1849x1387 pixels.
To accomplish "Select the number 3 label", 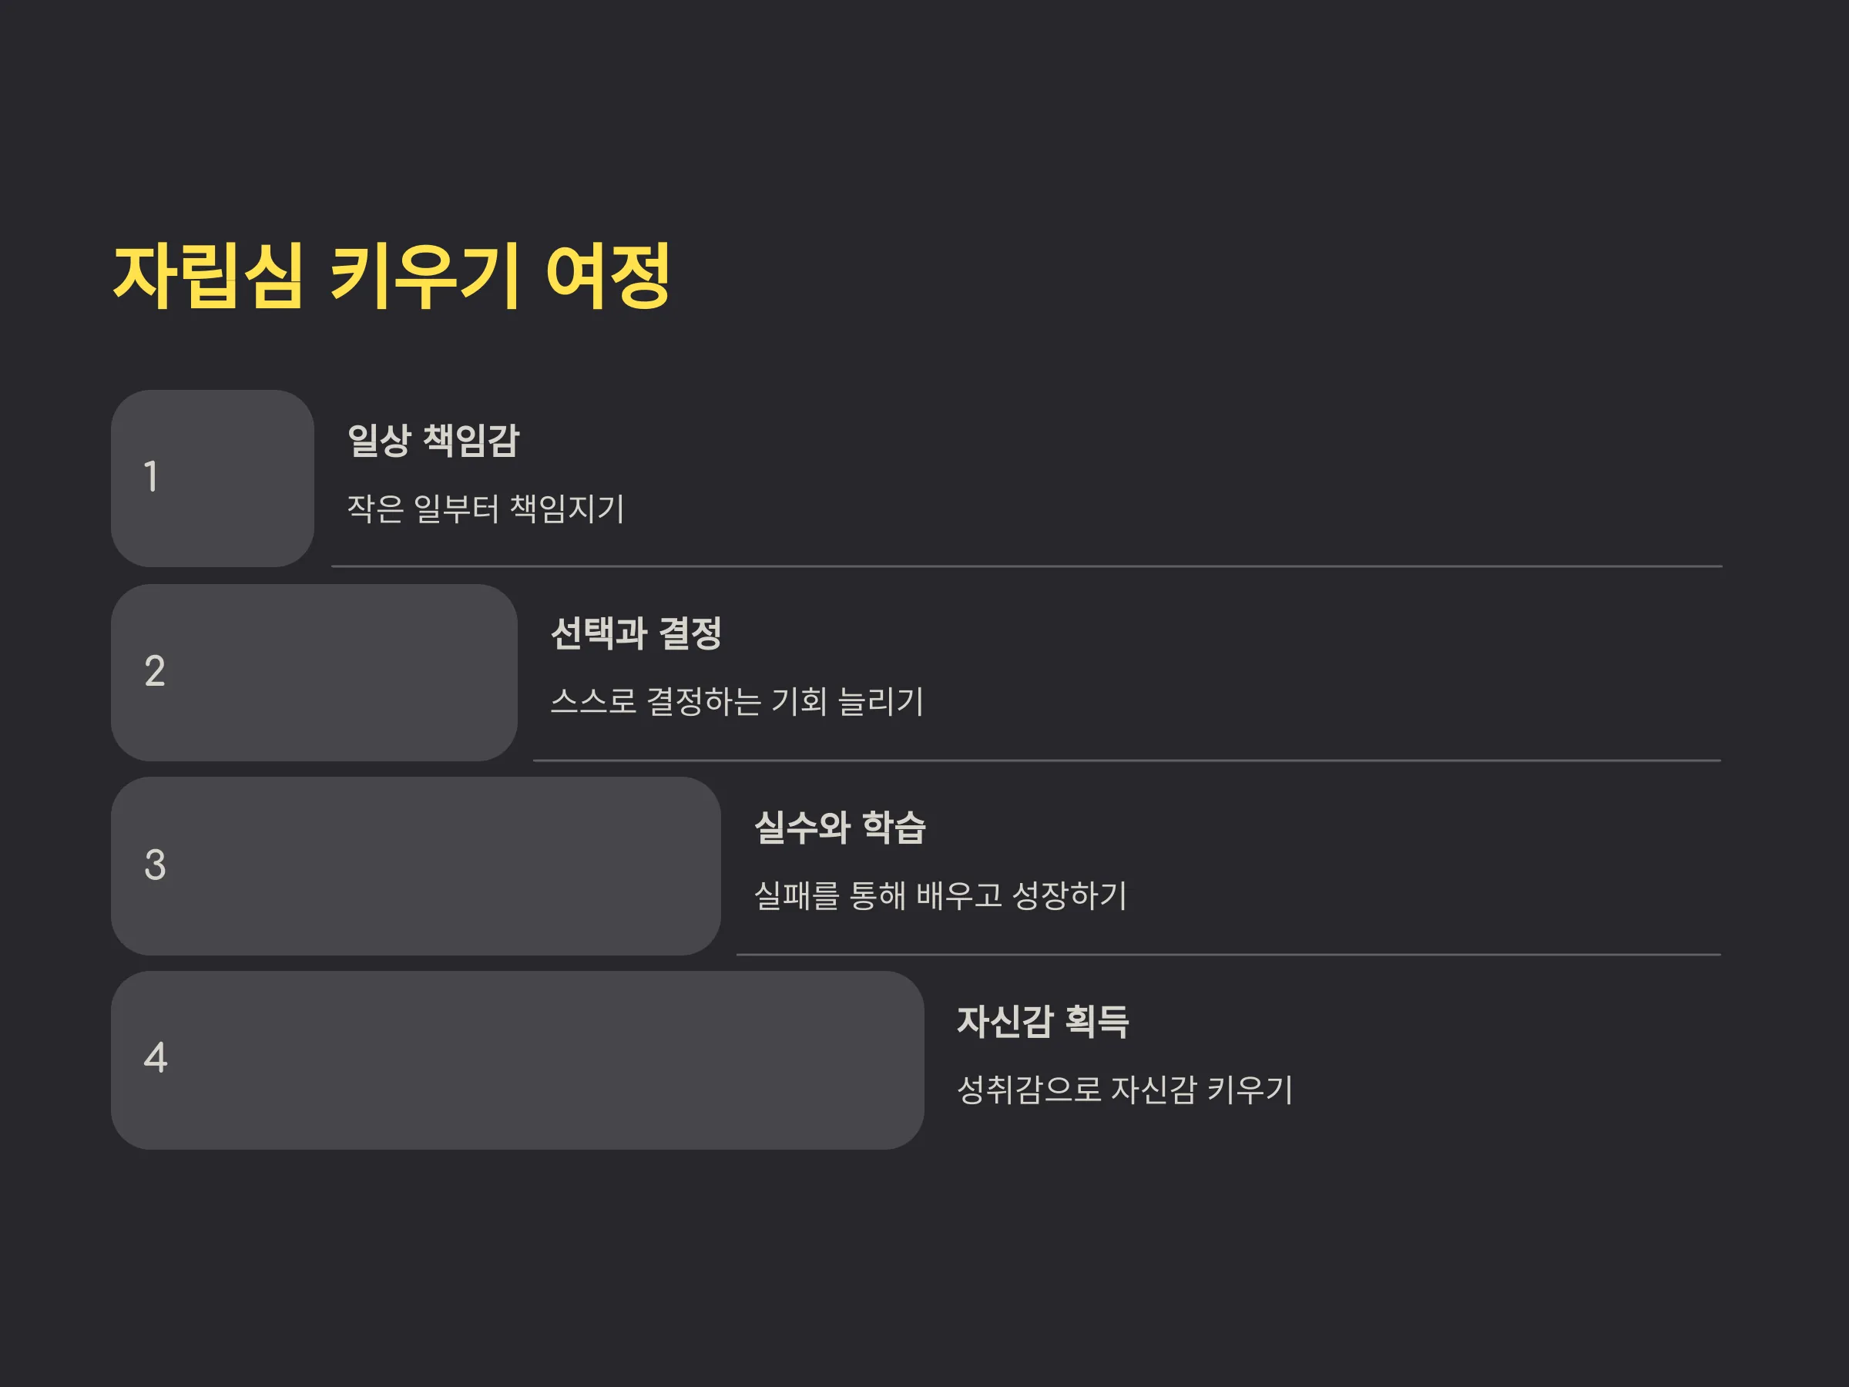I will pyautogui.click(x=155, y=865).
